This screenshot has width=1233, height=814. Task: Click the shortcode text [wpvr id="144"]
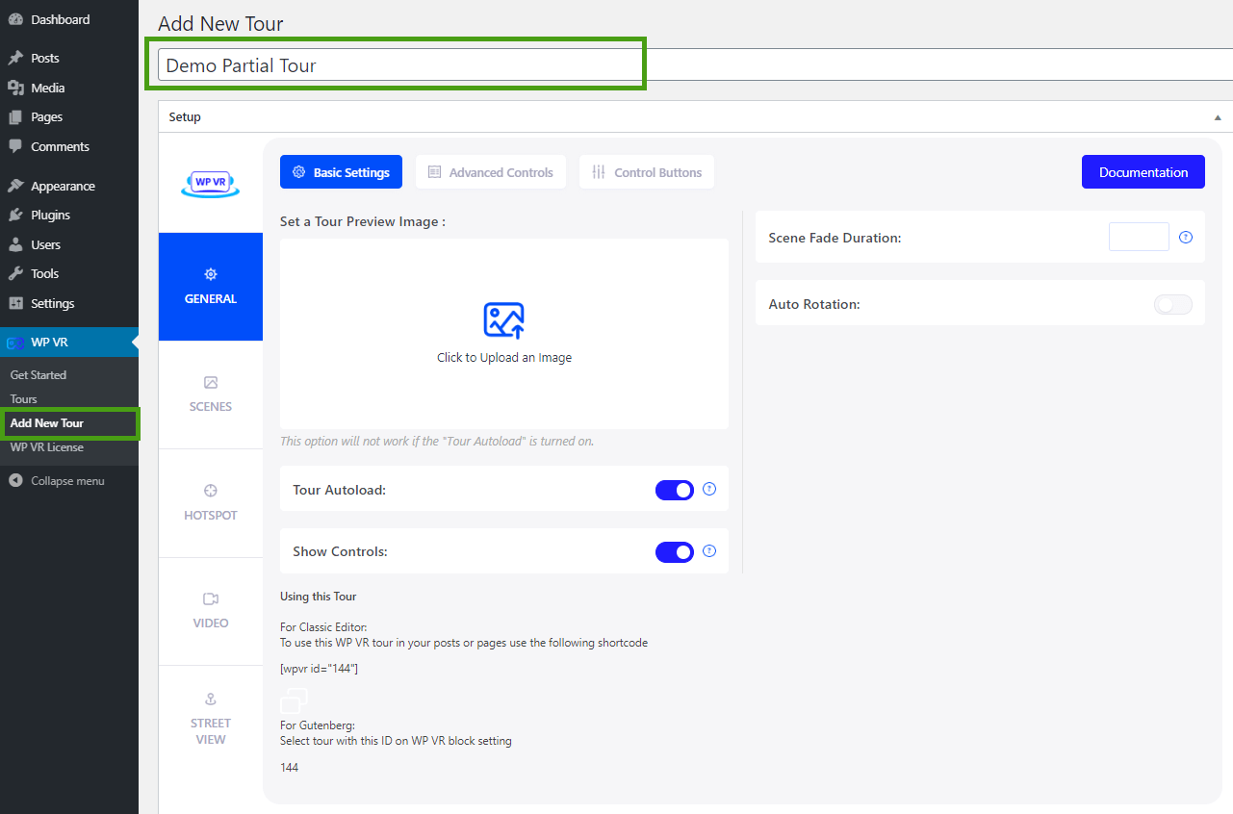(x=319, y=669)
